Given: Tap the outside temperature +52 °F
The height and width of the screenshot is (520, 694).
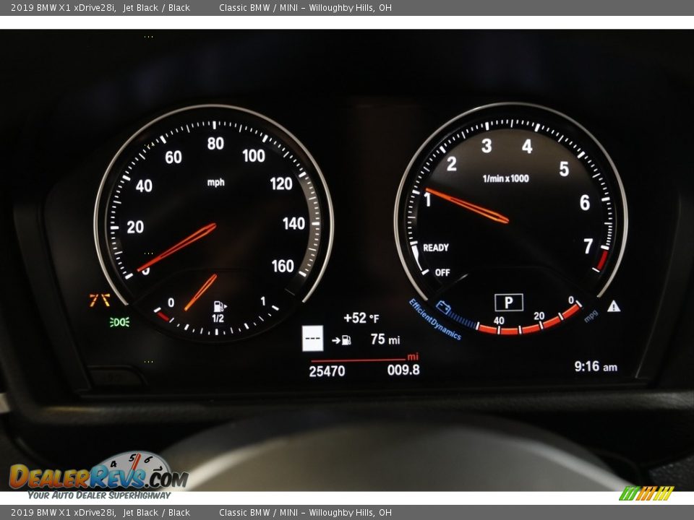Looking at the screenshot, I should point(361,318).
